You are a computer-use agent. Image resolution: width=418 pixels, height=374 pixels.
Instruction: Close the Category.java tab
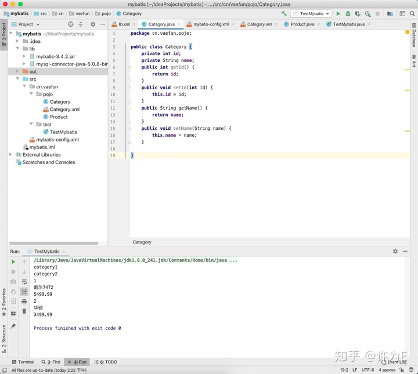click(179, 24)
